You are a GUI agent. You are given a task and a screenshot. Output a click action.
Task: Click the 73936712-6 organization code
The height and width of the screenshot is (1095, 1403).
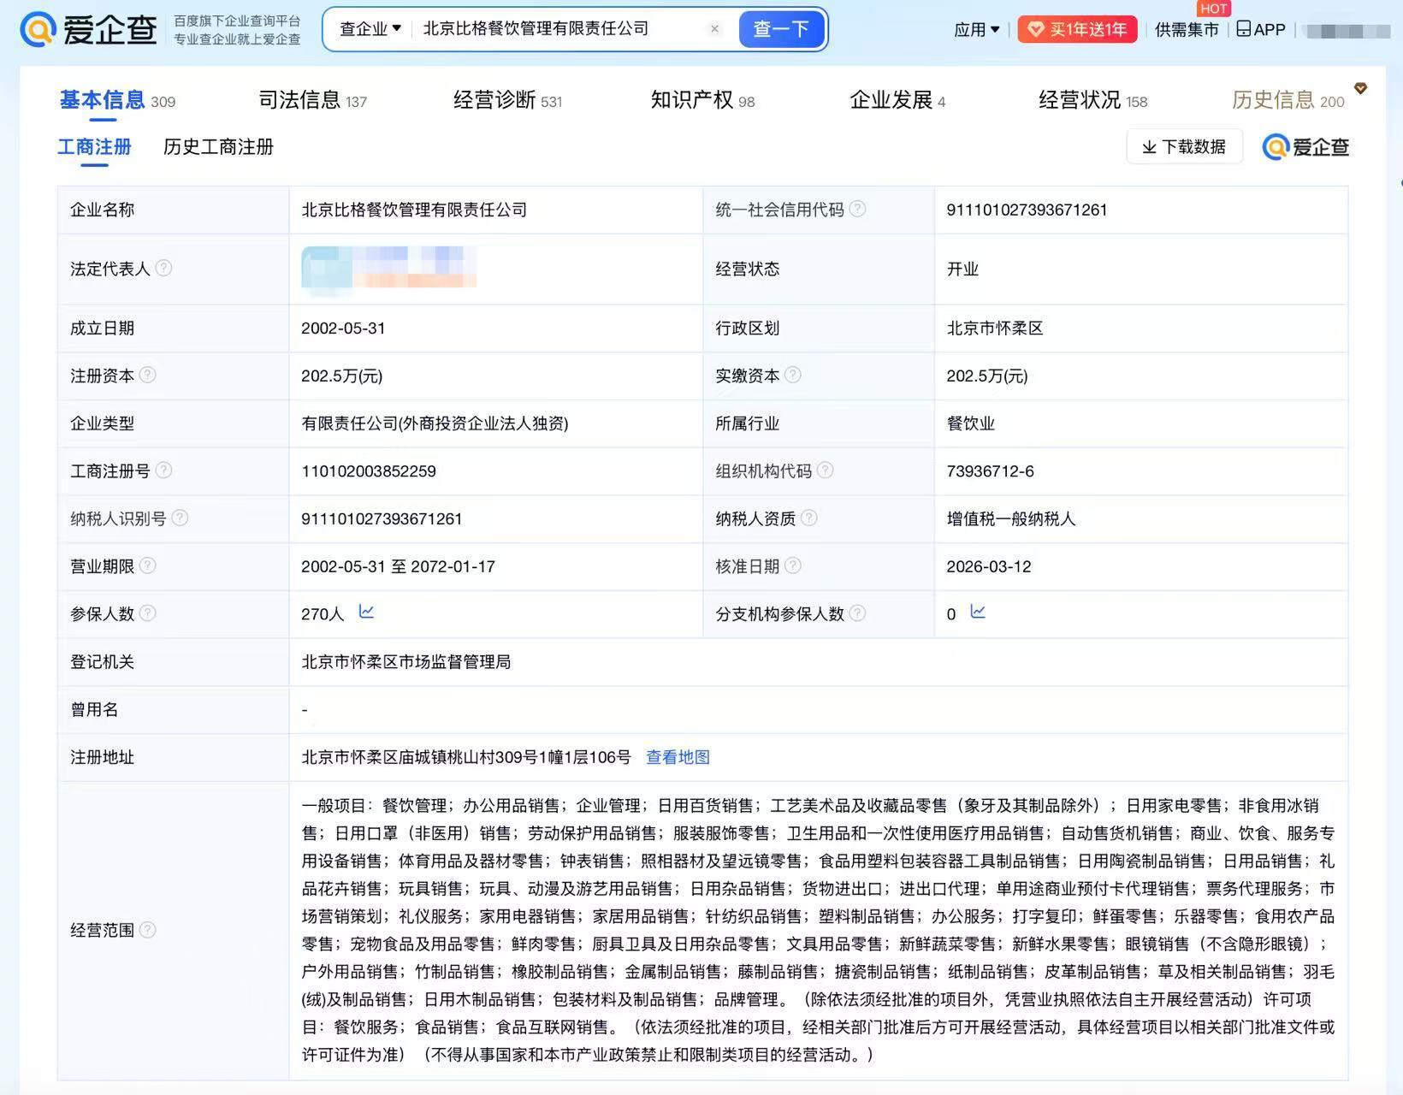[990, 471]
